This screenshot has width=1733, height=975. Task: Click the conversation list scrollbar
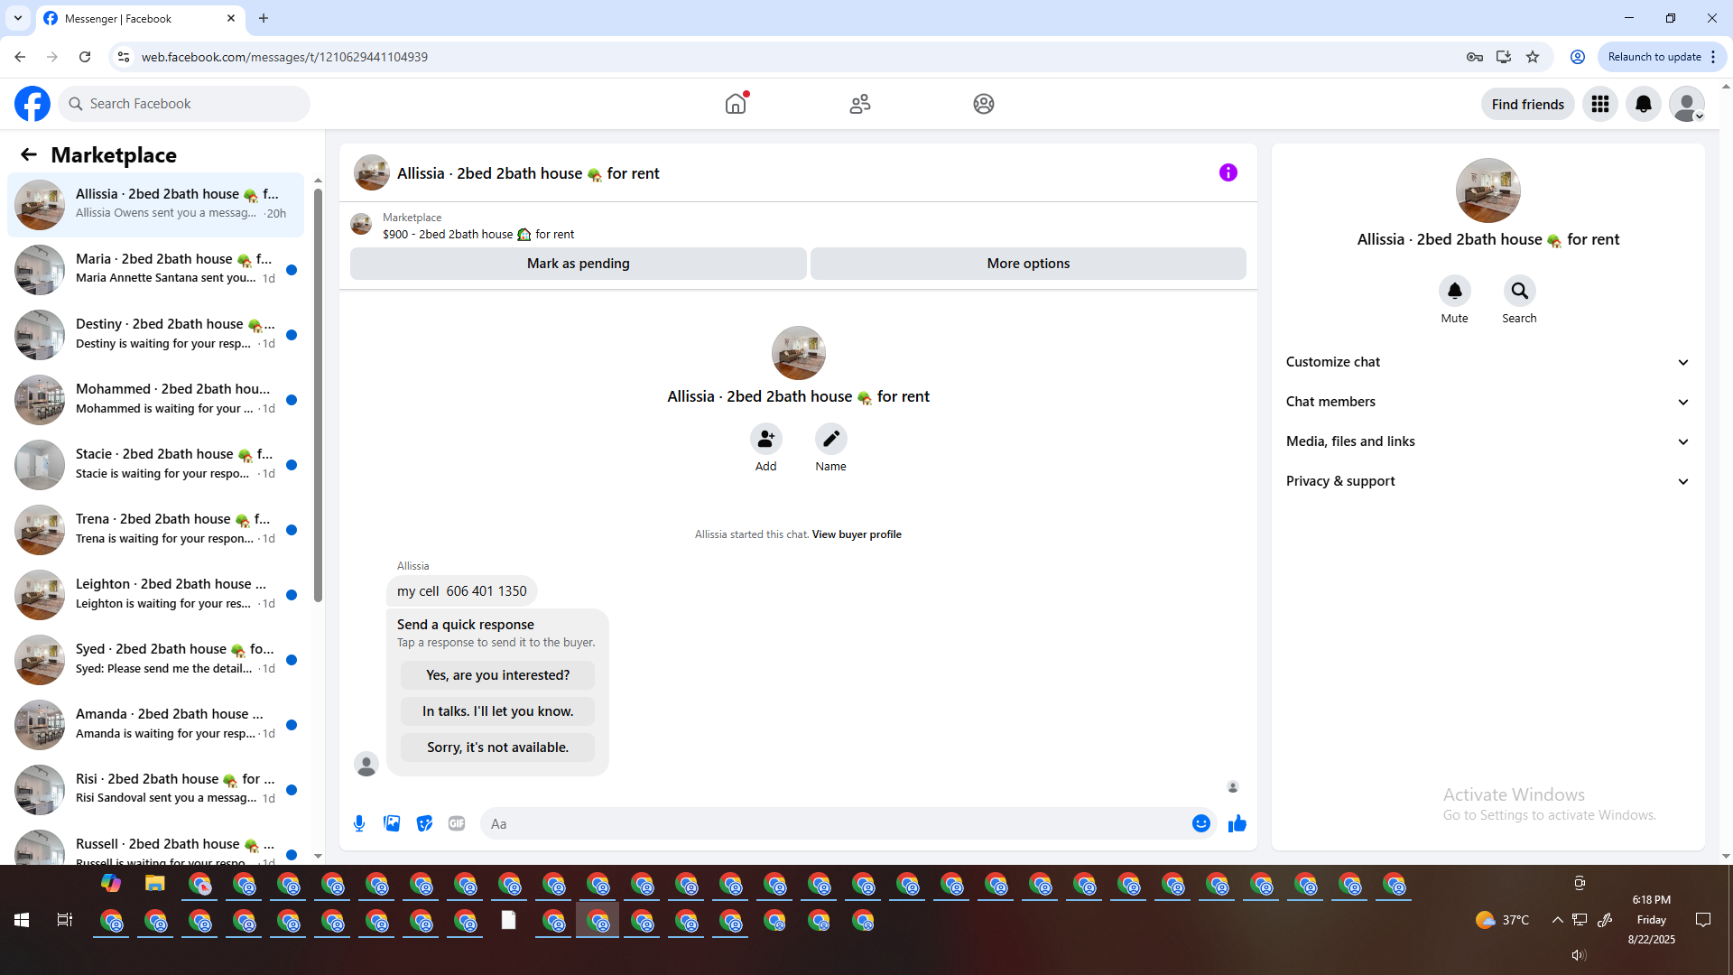coord(318,397)
